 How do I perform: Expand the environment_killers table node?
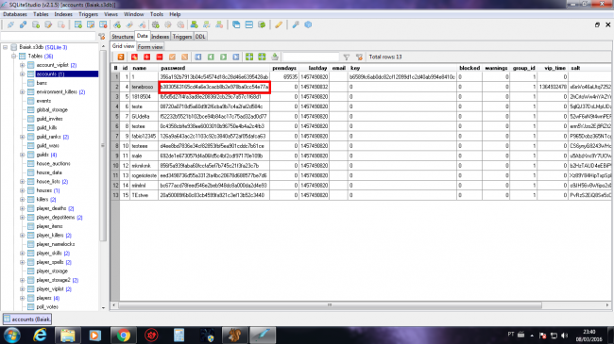[x=23, y=91]
